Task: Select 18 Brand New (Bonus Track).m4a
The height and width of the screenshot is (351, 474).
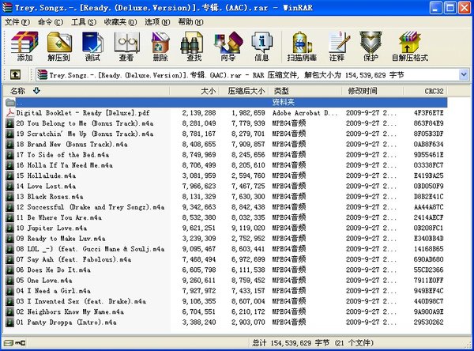Action: 72,145
